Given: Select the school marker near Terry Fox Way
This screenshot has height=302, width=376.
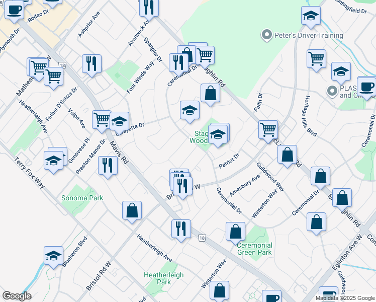Looking at the screenshot, I should 54,160.
